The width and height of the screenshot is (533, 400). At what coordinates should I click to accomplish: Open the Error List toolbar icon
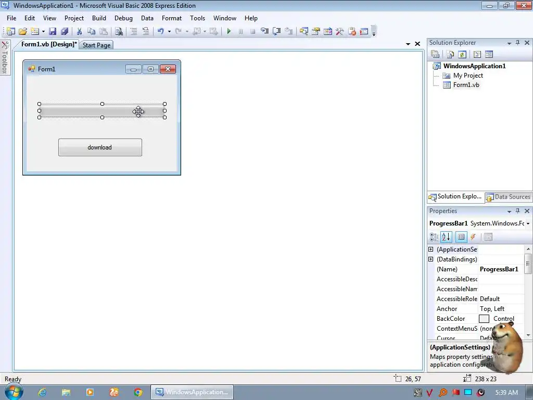click(x=352, y=31)
